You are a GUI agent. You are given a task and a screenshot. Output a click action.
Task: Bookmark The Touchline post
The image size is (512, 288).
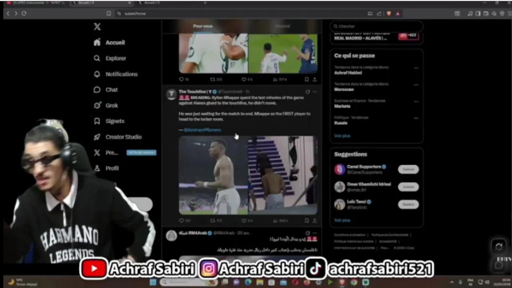(306, 221)
